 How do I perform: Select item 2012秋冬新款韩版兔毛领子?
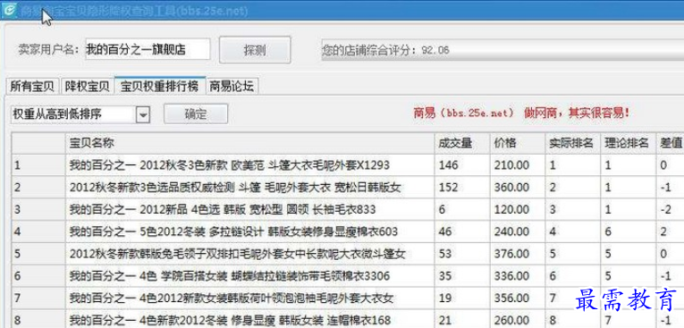237,254
